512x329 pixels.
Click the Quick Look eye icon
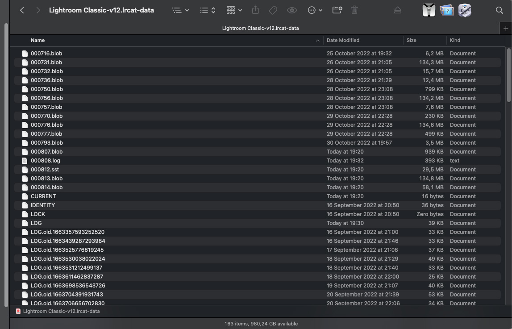pos(292,10)
